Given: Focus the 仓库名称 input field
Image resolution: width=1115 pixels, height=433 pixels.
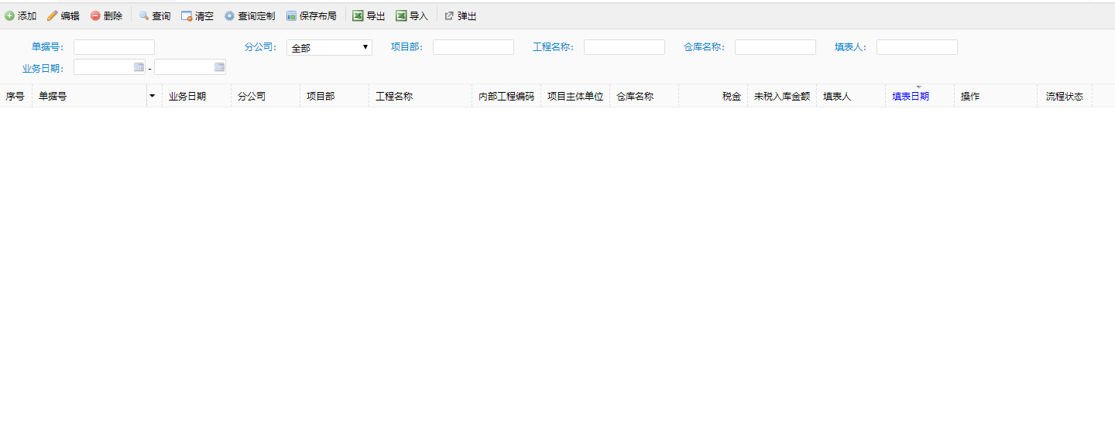Looking at the screenshot, I should 775,47.
